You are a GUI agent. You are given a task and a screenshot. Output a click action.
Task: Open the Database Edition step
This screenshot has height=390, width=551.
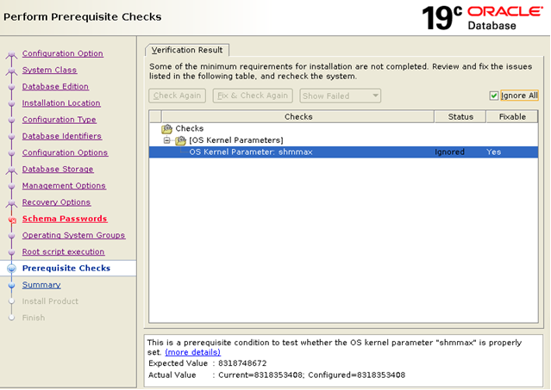tap(55, 86)
